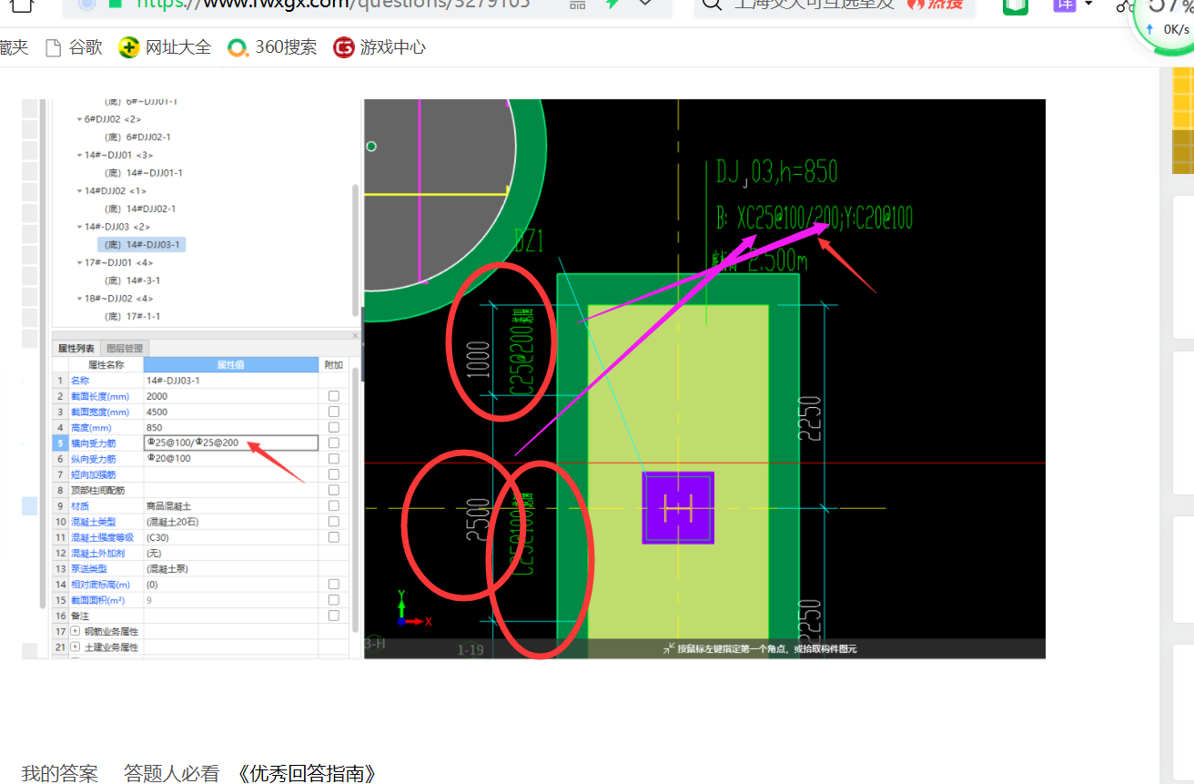Click the 附加 column header
The height and width of the screenshot is (784, 1194).
pos(334,364)
